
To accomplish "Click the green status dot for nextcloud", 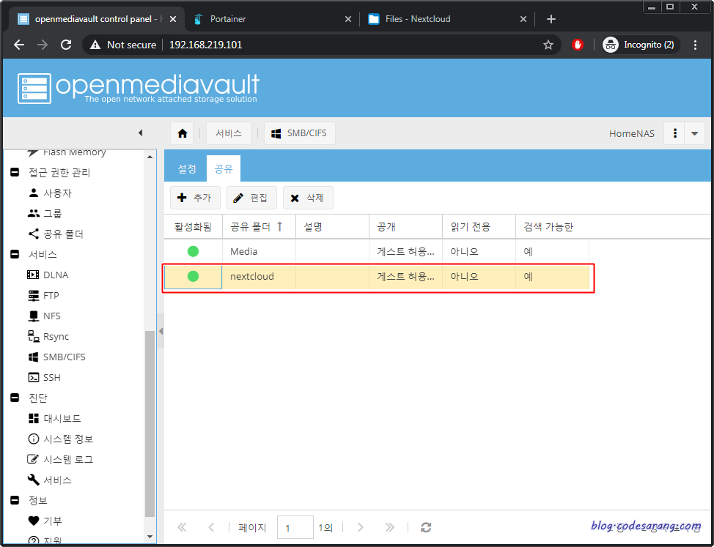I will click(193, 276).
